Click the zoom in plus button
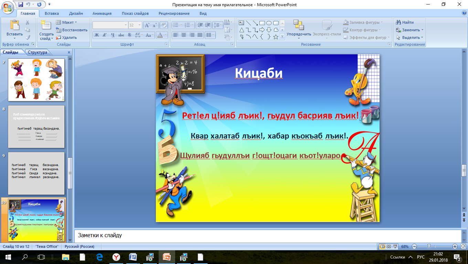Viewport: 468px width, 264px height. [455, 246]
